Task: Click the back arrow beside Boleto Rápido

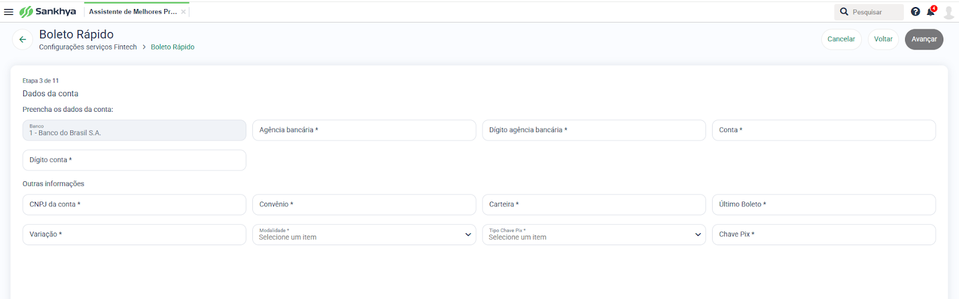Action: (23, 39)
